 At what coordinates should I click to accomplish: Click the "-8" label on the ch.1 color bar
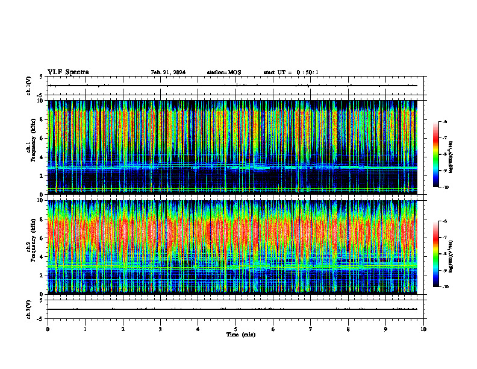point(444,154)
